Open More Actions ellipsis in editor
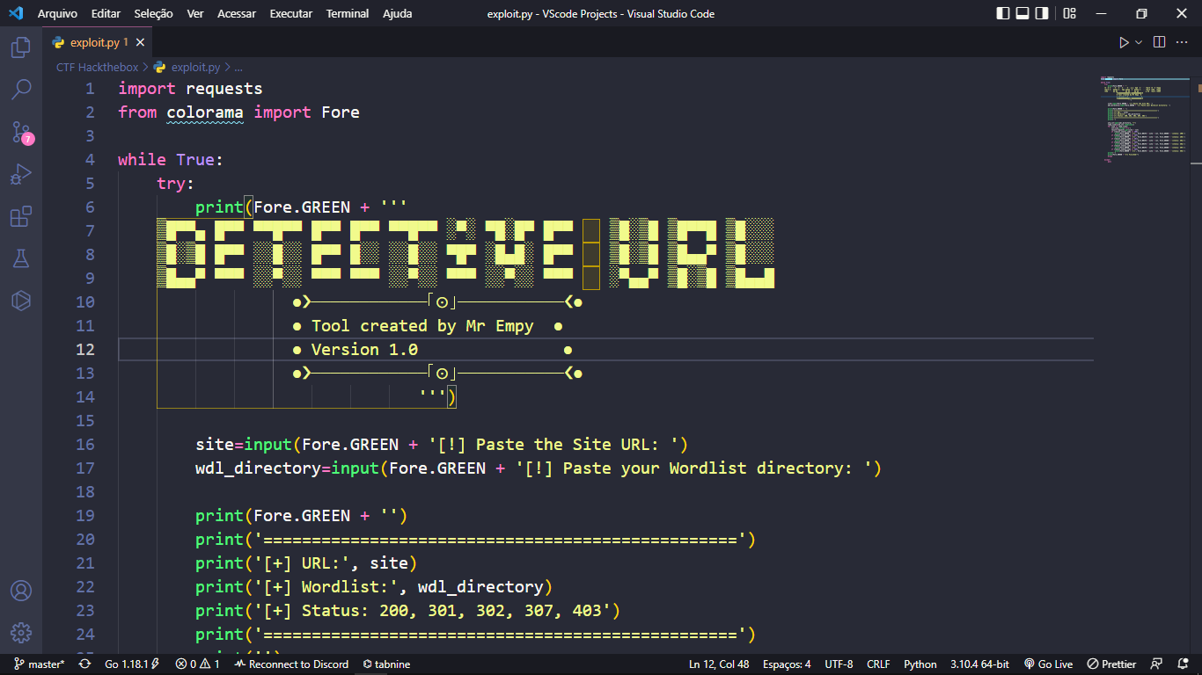The image size is (1202, 675). coord(1182,42)
